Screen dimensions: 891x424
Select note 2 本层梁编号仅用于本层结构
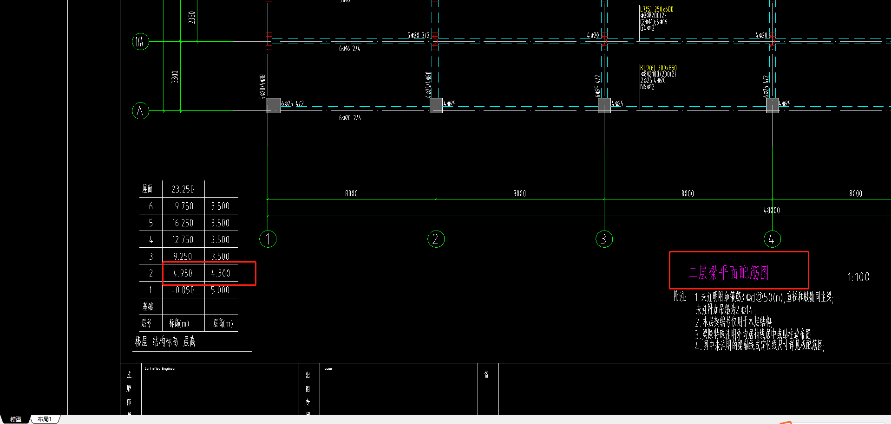734,321
